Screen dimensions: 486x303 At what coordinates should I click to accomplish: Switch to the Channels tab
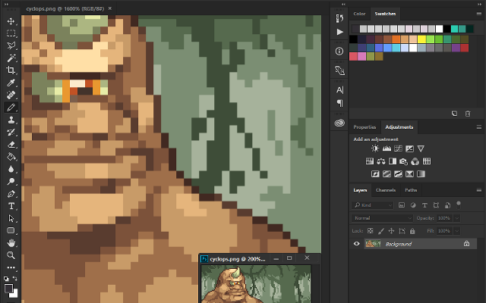pyautogui.click(x=386, y=190)
